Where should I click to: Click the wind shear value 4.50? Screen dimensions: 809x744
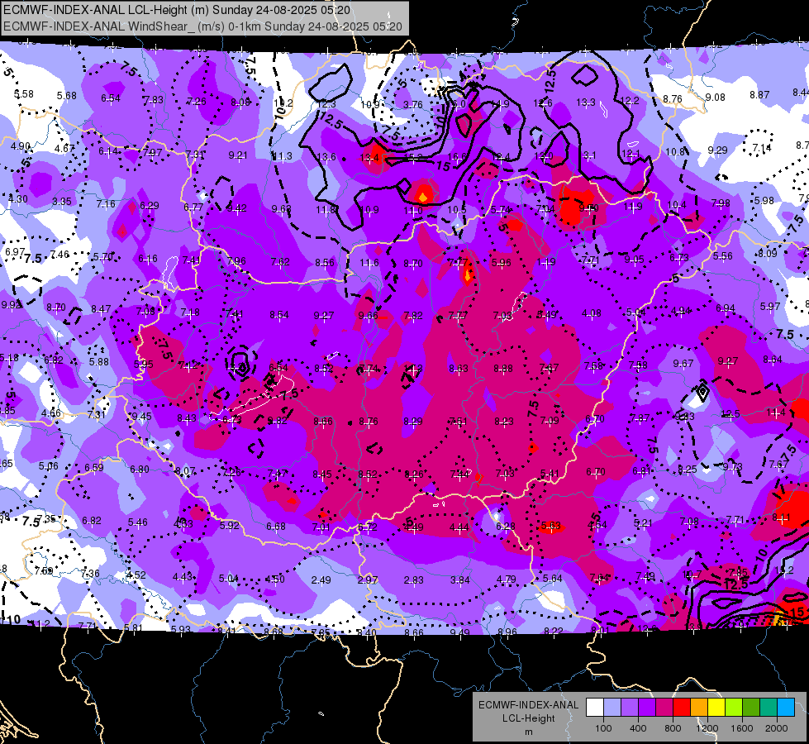274,579
